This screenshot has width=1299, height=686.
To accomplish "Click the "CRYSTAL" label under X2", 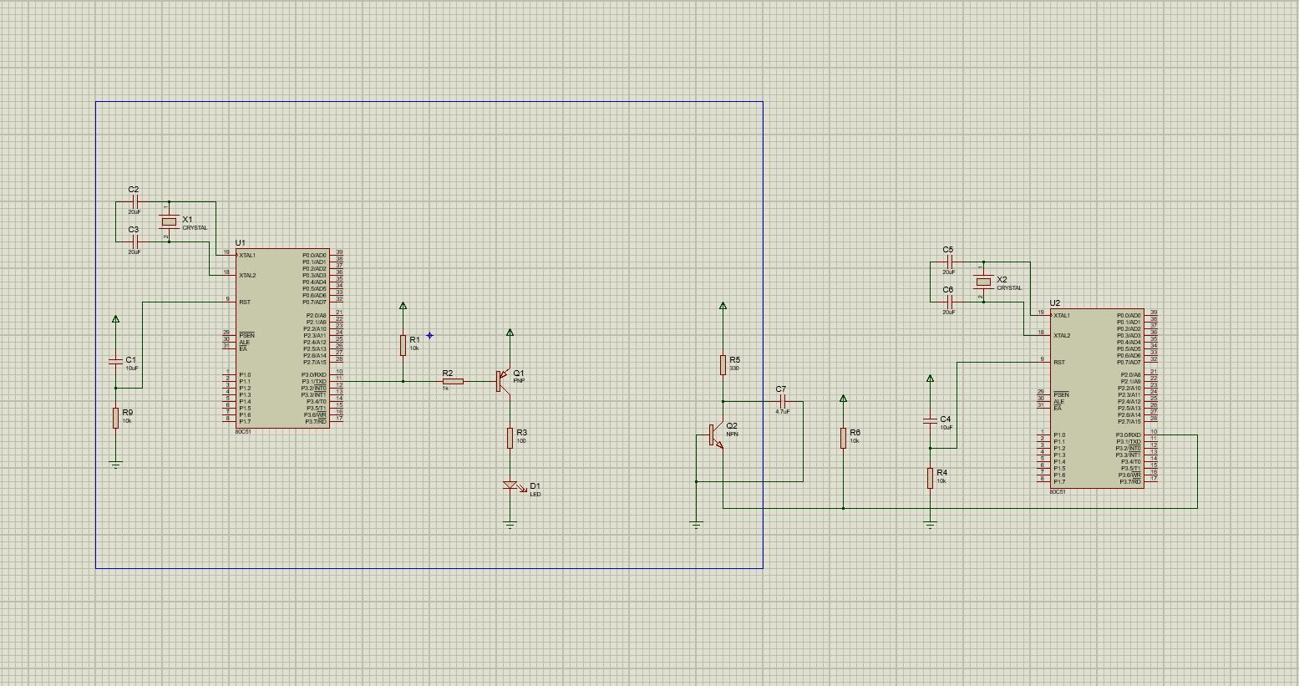I will pyautogui.click(x=1009, y=288).
